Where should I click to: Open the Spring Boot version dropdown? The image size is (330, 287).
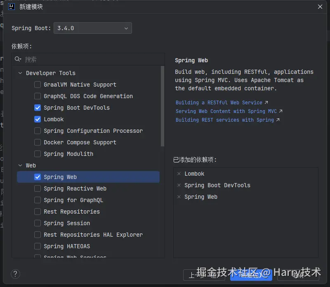click(x=92, y=28)
